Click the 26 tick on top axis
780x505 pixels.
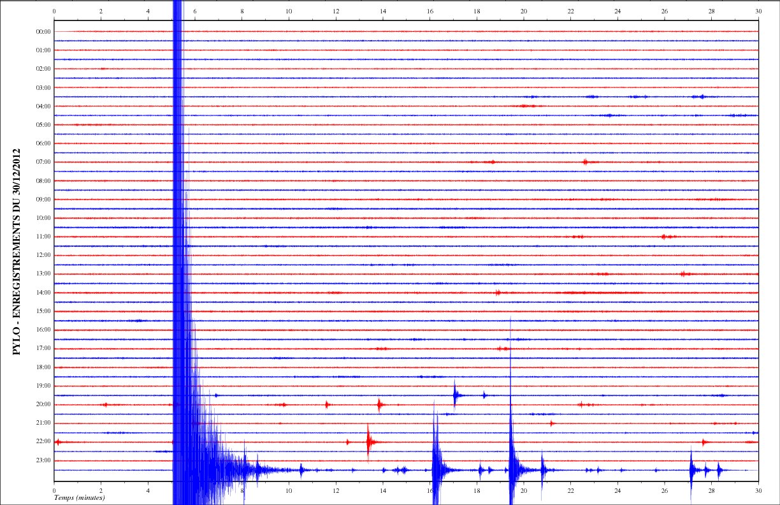point(665,11)
